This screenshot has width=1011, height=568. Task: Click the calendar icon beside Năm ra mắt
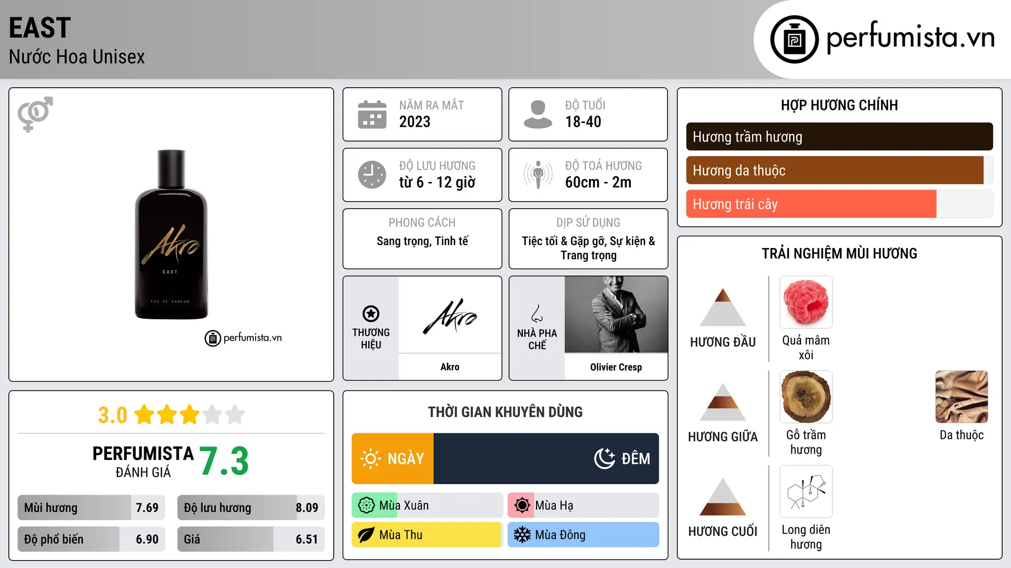point(372,114)
